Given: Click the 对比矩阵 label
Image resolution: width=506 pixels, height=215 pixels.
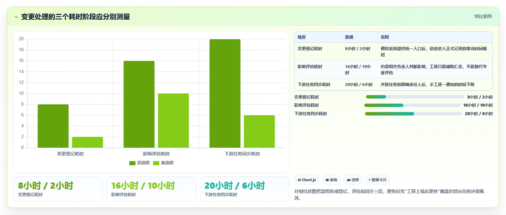Looking at the screenshot, I should [483, 16].
